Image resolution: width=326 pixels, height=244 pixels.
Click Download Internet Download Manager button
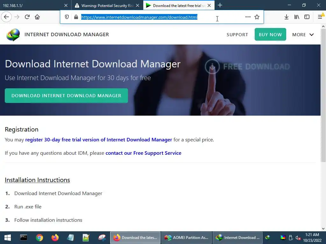66,96
